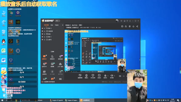Open the download-circle tool right of 上车一起玩 row below

point(60,73)
